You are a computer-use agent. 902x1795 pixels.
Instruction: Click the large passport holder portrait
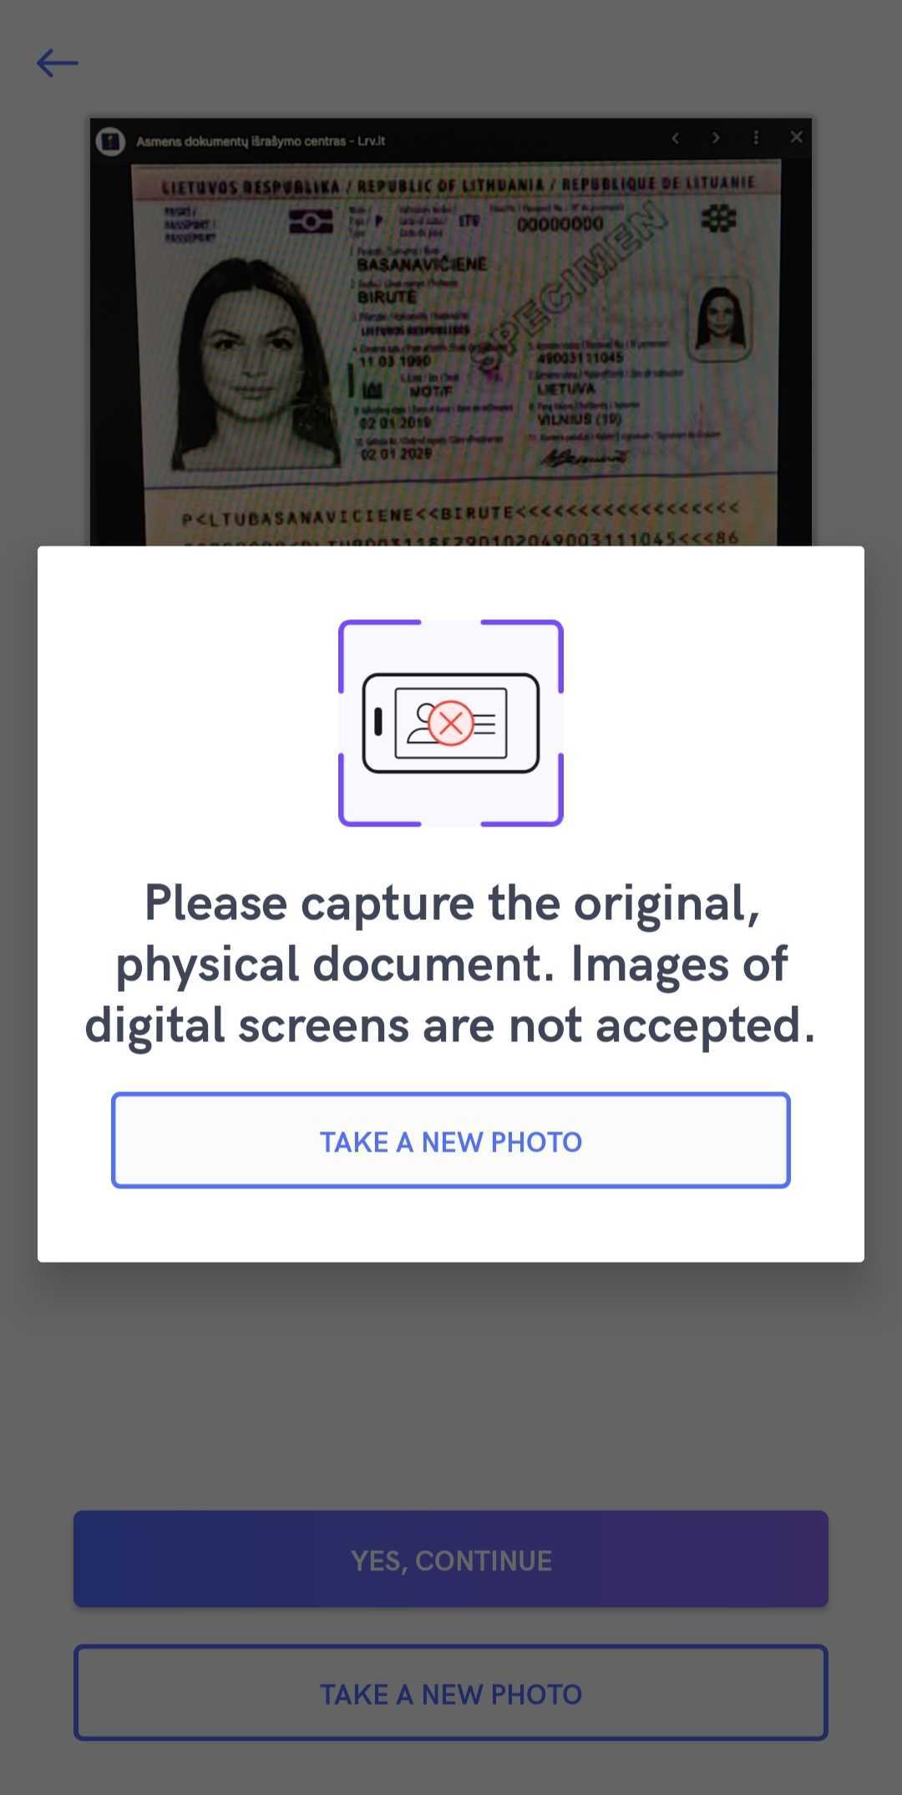pos(252,365)
